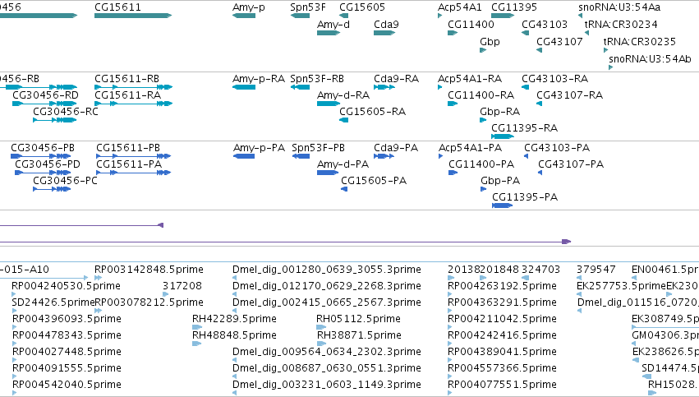Screen dimensions: 699x397
Task: Select CDS feature Spn53F-PB
Action: 301,156
